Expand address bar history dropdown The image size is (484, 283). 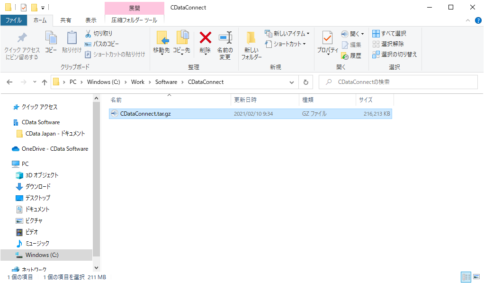pos(292,82)
